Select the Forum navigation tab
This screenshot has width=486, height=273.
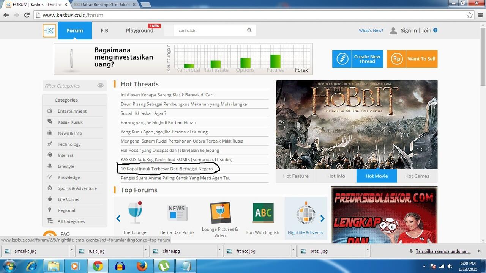(75, 30)
